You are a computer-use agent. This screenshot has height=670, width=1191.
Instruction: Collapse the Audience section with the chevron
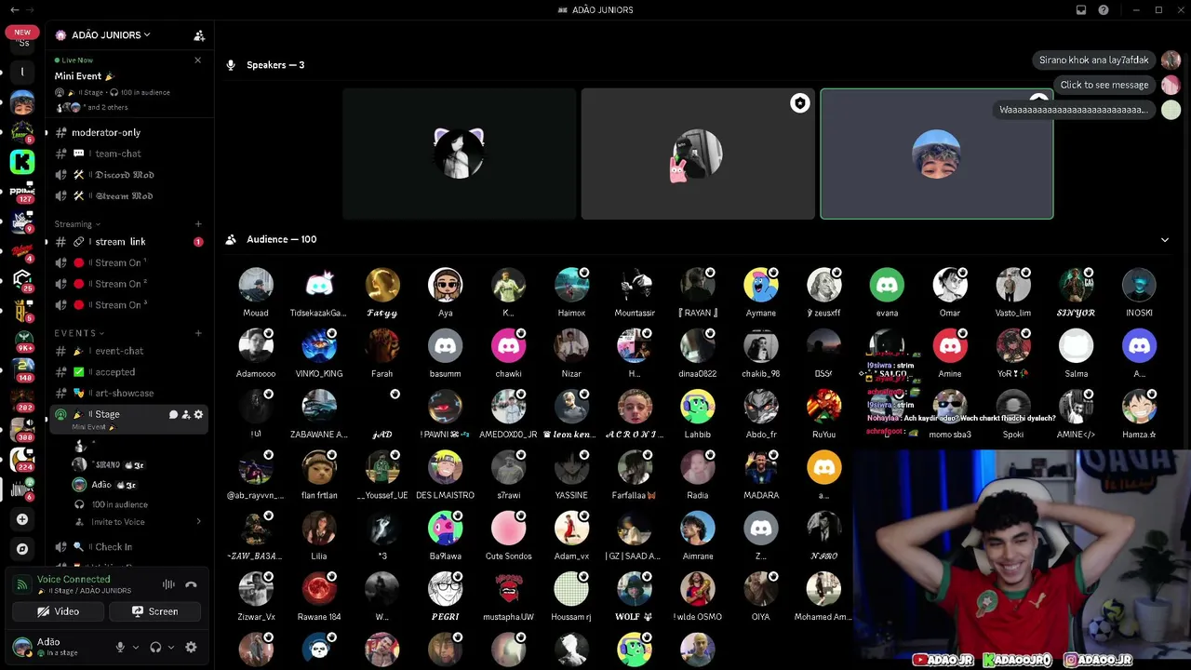[x=1164, y=239]
